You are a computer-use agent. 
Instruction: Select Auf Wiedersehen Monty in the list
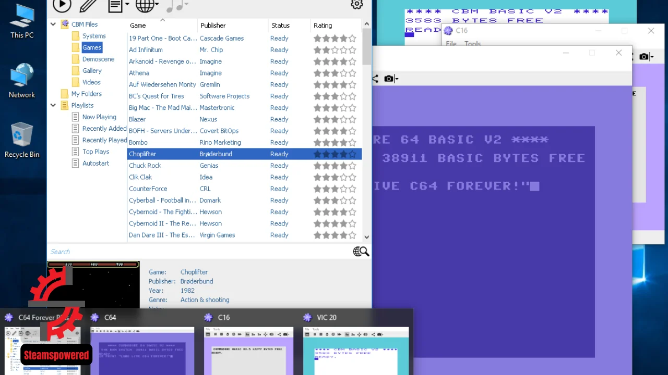244,84
